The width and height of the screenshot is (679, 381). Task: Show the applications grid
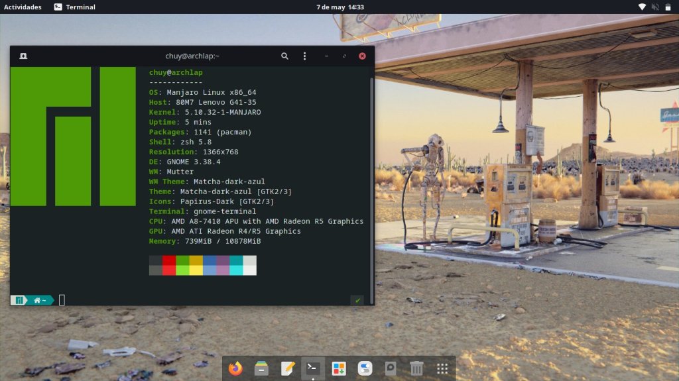[442, 368]
